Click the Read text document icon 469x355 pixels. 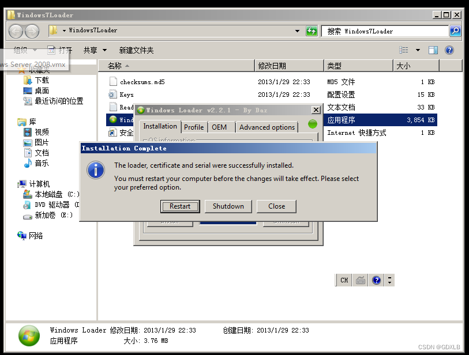[113, 107]
